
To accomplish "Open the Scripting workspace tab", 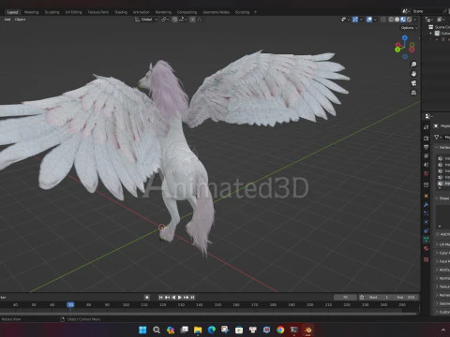I will click(x=242, y=12).
